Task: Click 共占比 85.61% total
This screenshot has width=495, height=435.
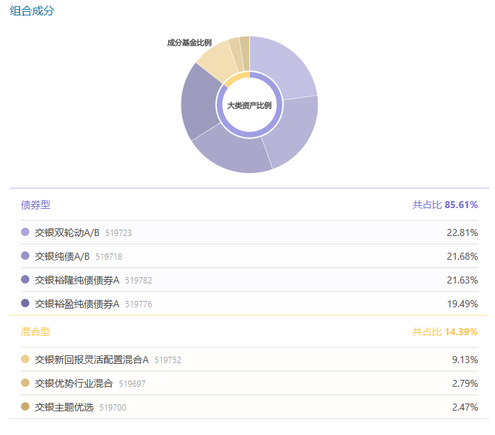Action: [445, 205]
